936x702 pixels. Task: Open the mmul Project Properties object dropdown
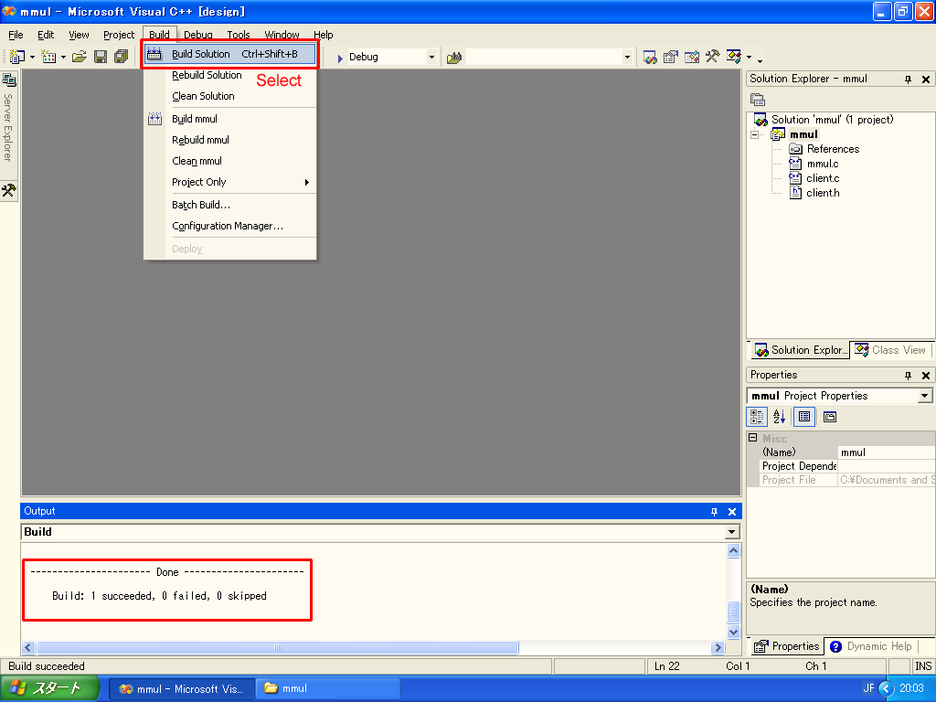tap(924, 396)
